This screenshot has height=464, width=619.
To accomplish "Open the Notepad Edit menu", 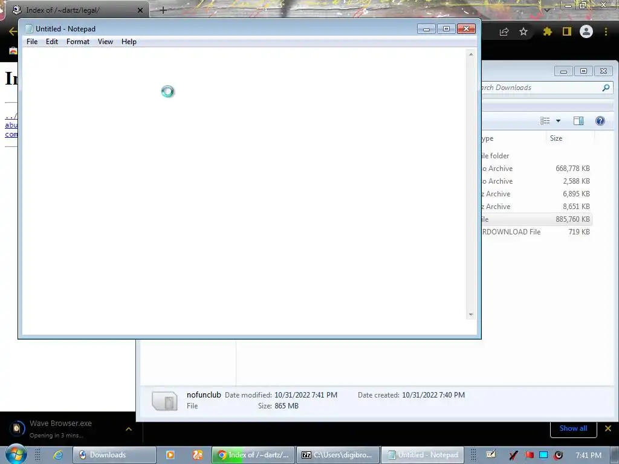I will click(x=52, y=42).
